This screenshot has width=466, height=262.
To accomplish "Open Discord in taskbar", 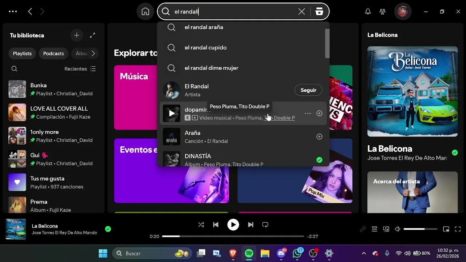I will click(281, 253).
